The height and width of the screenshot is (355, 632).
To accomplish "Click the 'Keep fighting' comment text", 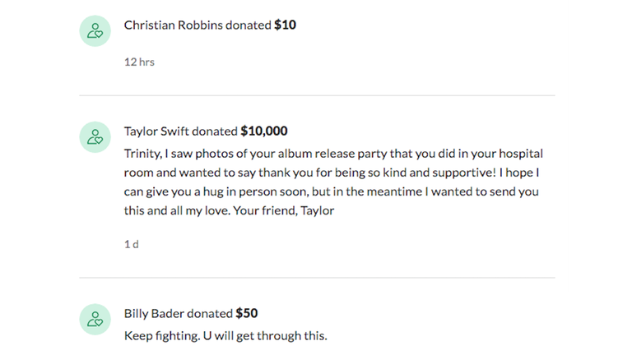I will [x=225, y=335].
